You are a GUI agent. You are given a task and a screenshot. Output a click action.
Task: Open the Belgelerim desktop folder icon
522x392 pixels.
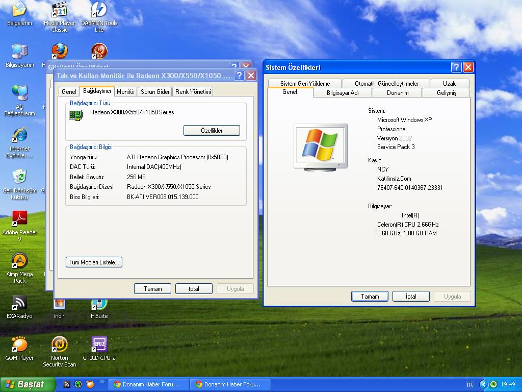[x=19, y=13]
